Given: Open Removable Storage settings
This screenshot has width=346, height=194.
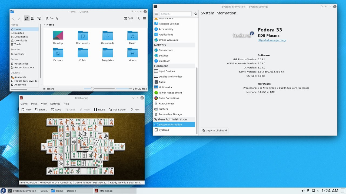Looking at the screenshot, I should pos(174,114).
